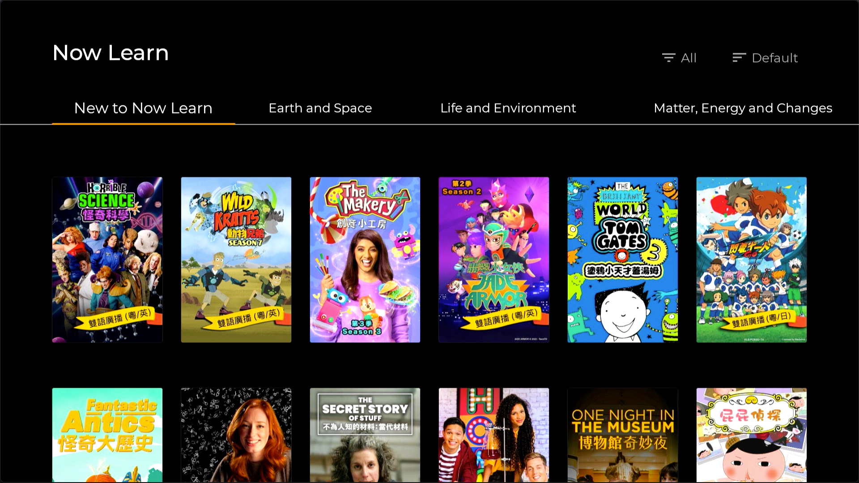Open The Secret Story of Stuff
This screenshot has width=859, height=483.
tap(365, 435)
